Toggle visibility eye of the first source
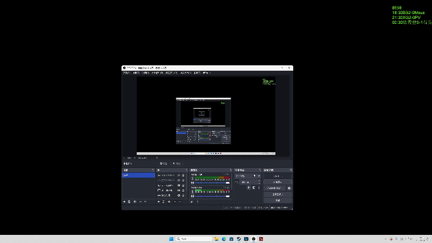This screenshot has width=432, height=243. pyautogui.click(x=179, y=175)
